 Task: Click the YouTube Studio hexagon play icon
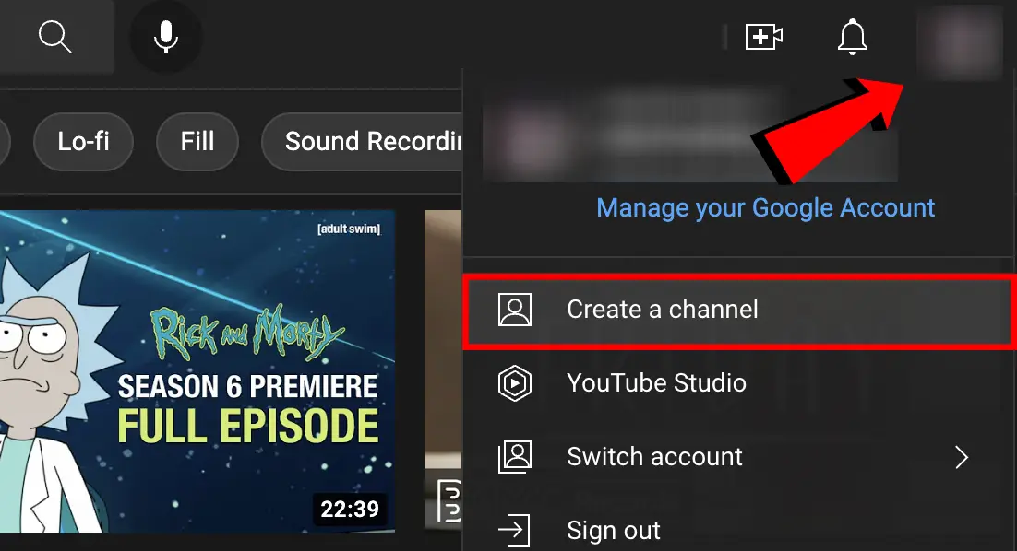tap(515, 383)
